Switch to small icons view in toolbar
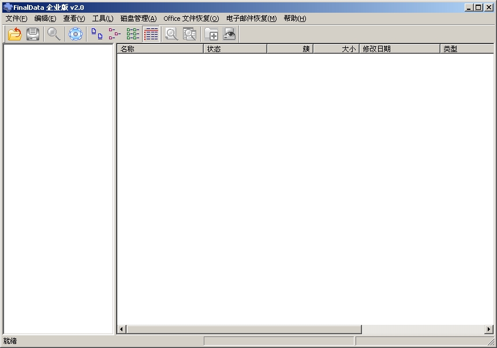This screenshot has height=348, width=497. pos(115,34)
